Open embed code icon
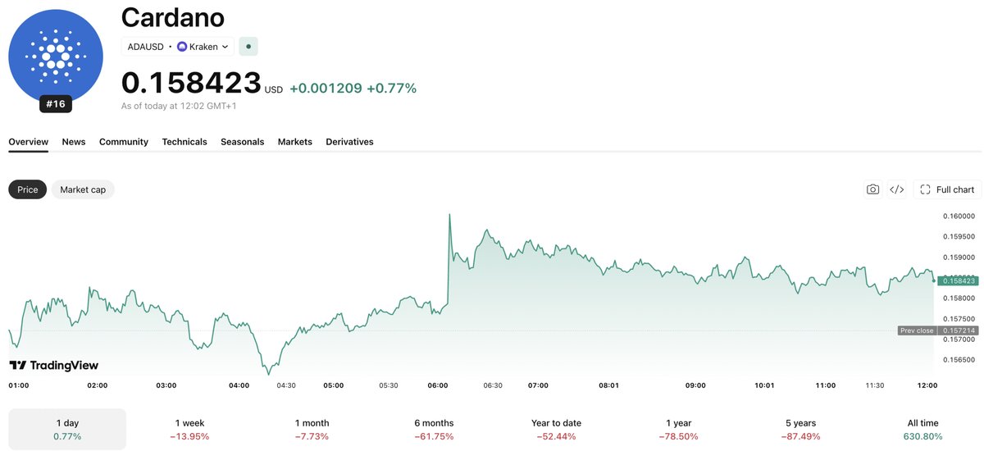This screenshot has height=451, width=984. pos(897,189)
